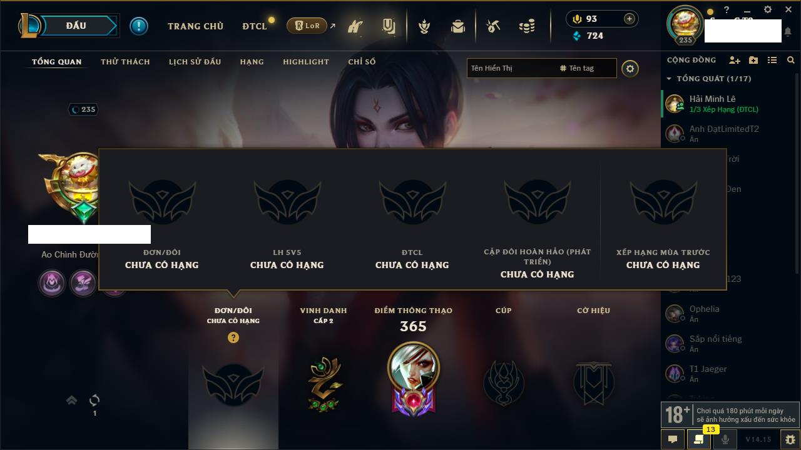This screenshot has width=801, height=450.
Task: Toggle the chat window button
Action: click(673, 439)
